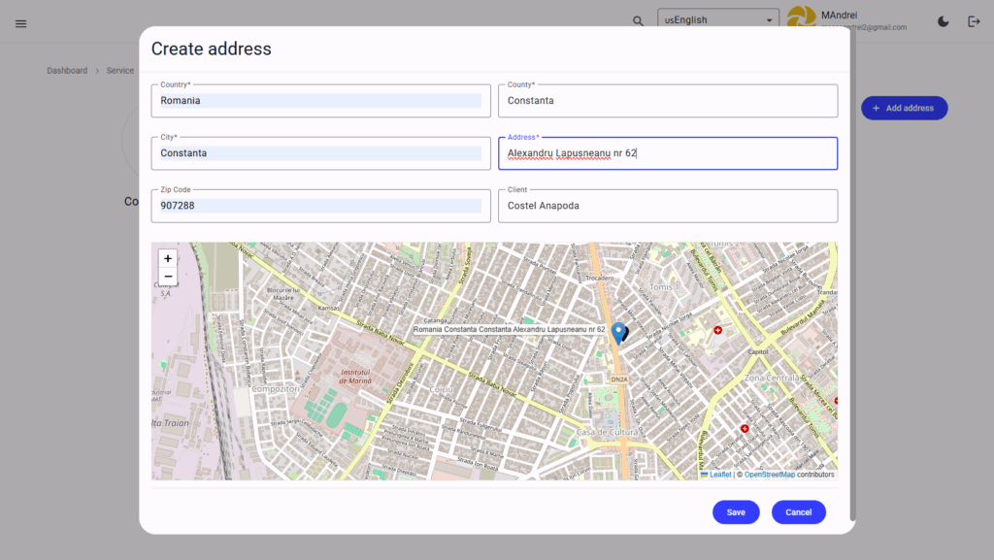
Task: Cancel address creation
Action: pyautogui.click(x=798, y=512)
